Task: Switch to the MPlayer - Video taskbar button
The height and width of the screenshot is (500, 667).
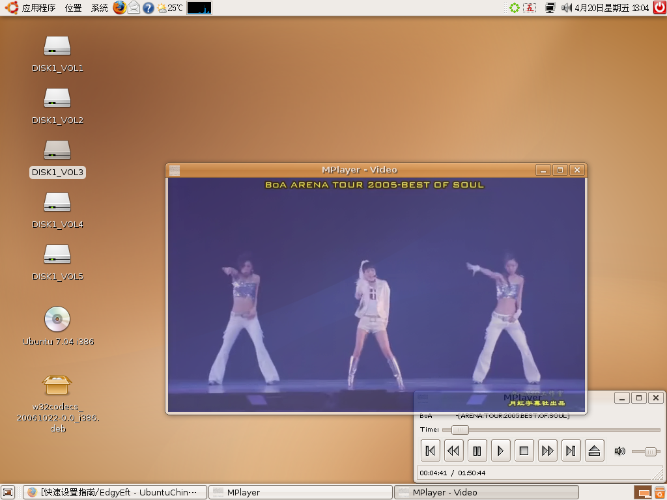Action: (x=486, y=492)
